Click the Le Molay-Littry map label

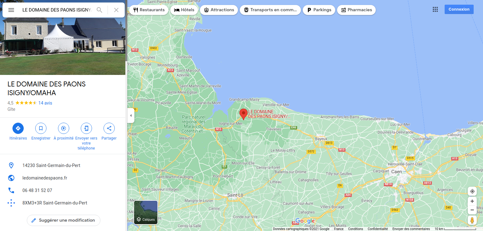[283, 150]
